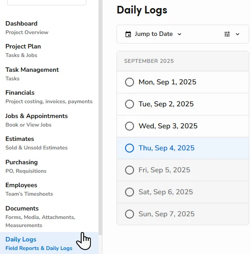Click the input box above Dashboard
Screen dimensions: 251x254
point(47,2)
